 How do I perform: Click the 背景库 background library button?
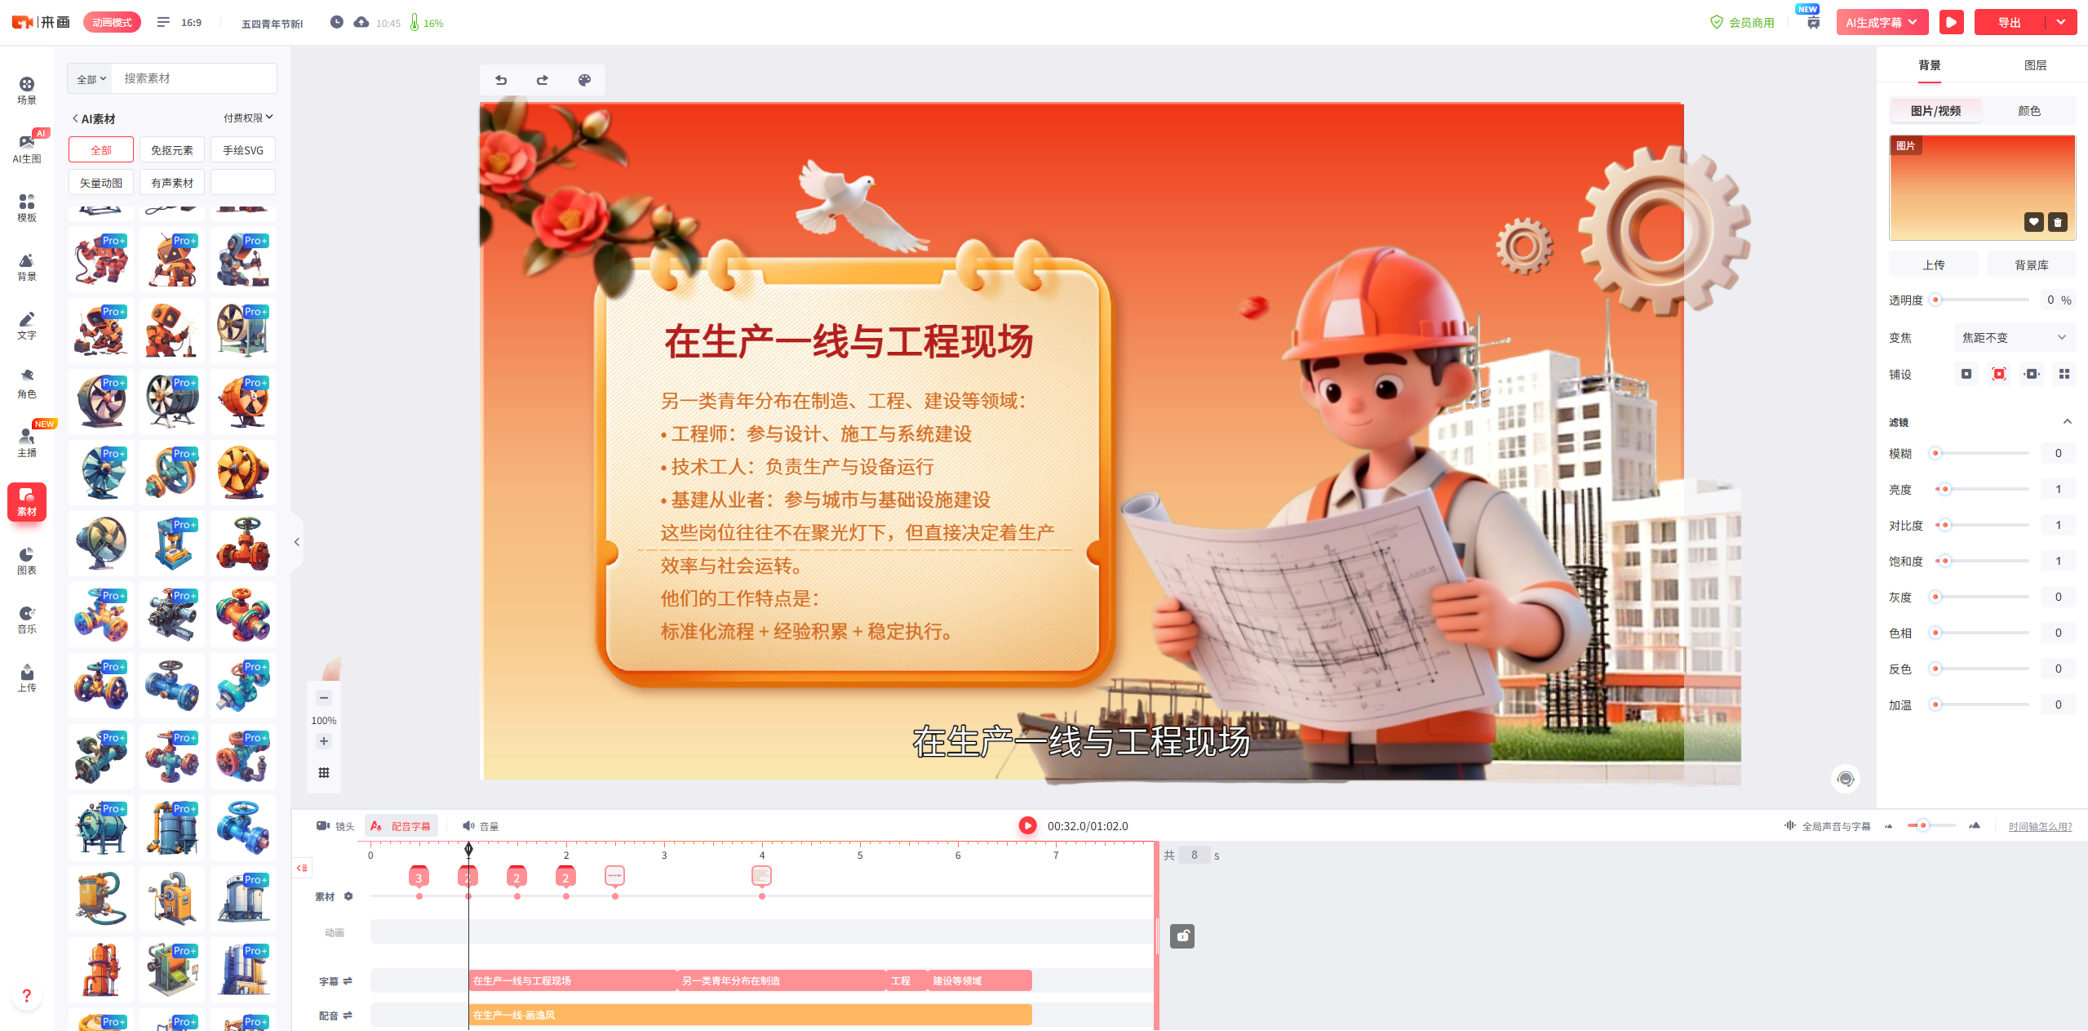click(2030, 264)
